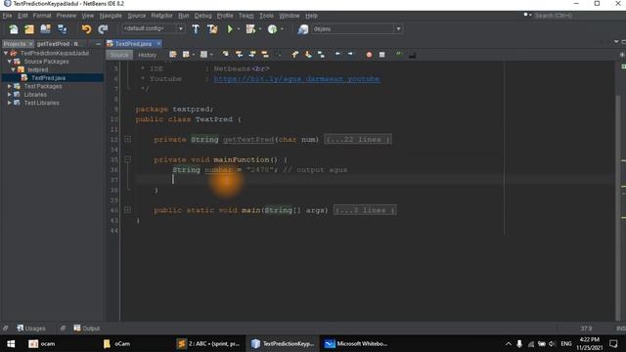The width and height of the screenshot is (626, 352).
Task: Expand the Test Packages node
Action: click(10, 86)
